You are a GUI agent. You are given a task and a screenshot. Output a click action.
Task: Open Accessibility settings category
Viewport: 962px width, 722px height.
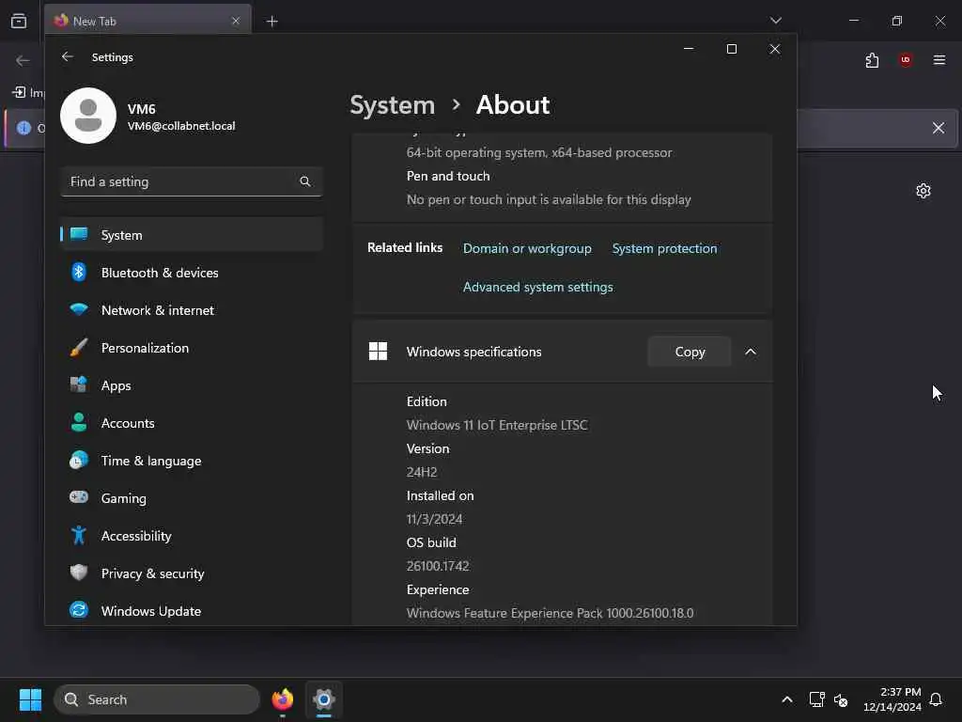point(192,536)
